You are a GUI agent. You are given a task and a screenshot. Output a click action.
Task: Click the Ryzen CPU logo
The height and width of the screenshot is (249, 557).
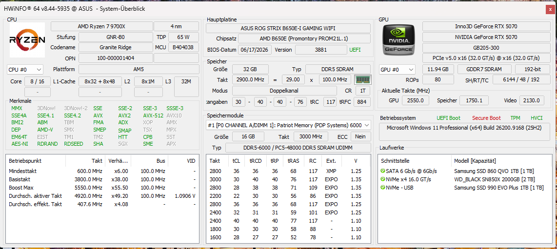click(x=27, y=40)
